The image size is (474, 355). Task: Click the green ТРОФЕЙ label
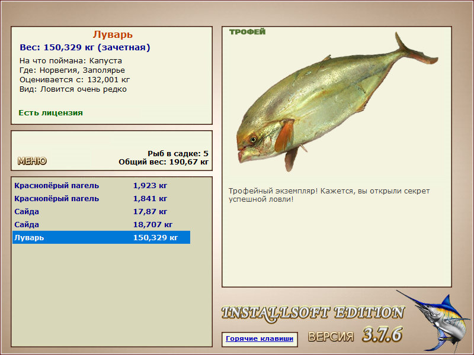(x=247, y=32)
